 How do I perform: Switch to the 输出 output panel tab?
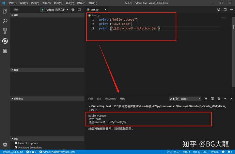point(99,99)
